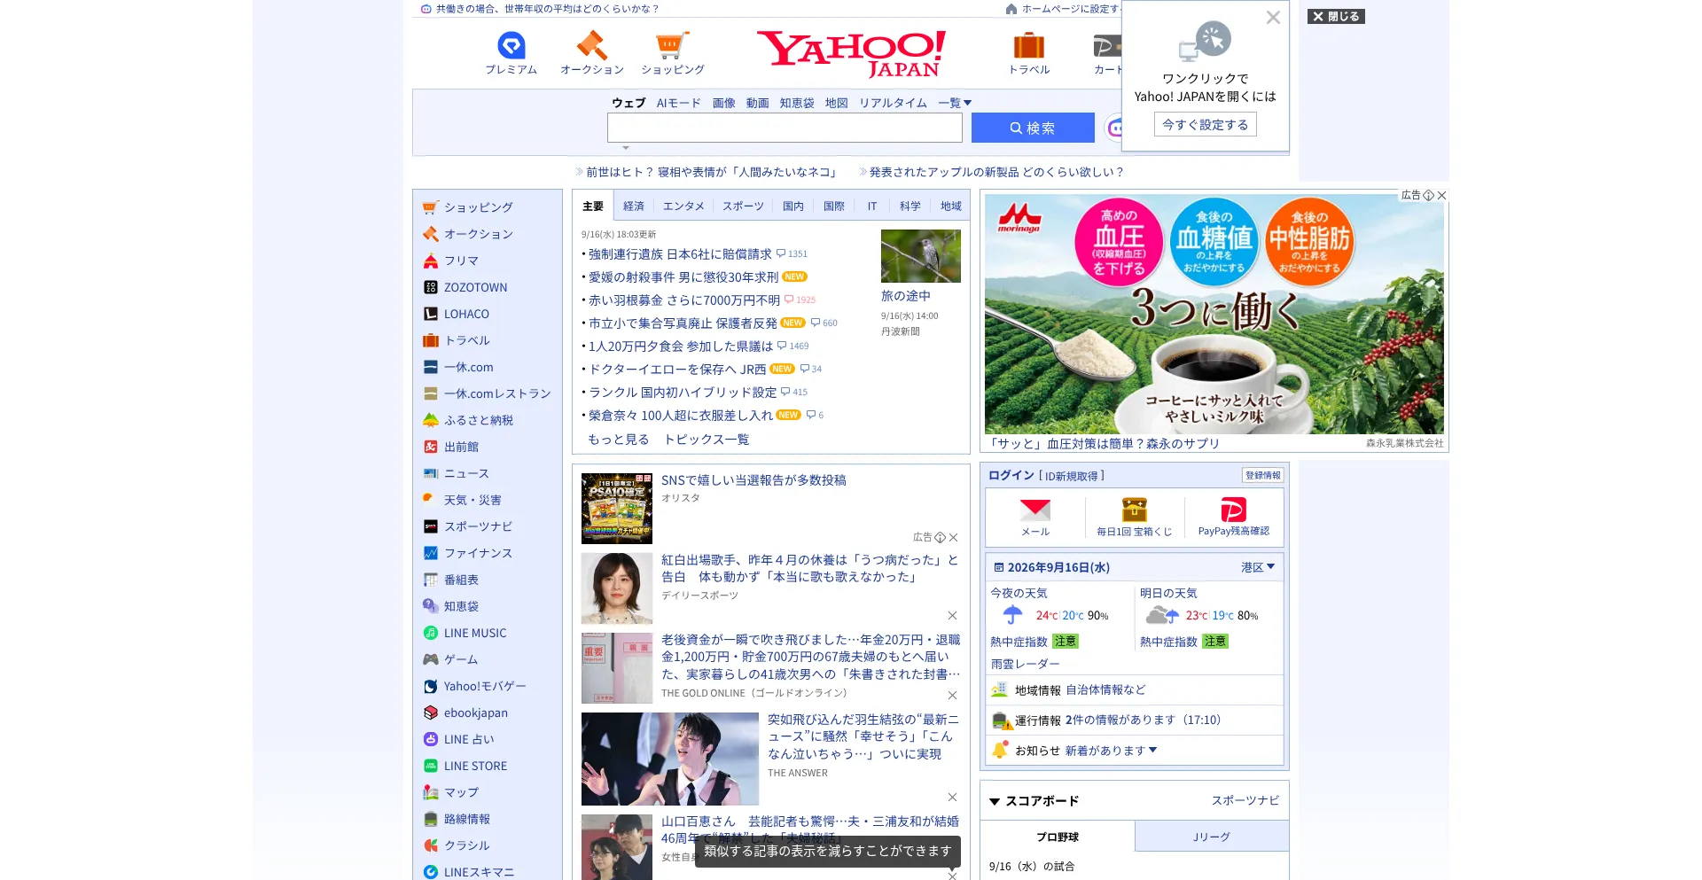This screenshot has height=880, width=1702.
Task: Open the date link 2026年9月16日(水)
Action: tap(1058, 567)
